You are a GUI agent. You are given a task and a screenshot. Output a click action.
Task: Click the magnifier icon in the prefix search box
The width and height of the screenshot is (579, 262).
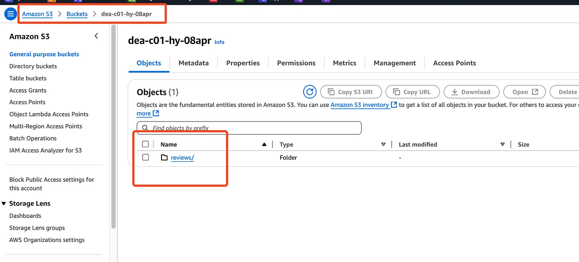145,128
